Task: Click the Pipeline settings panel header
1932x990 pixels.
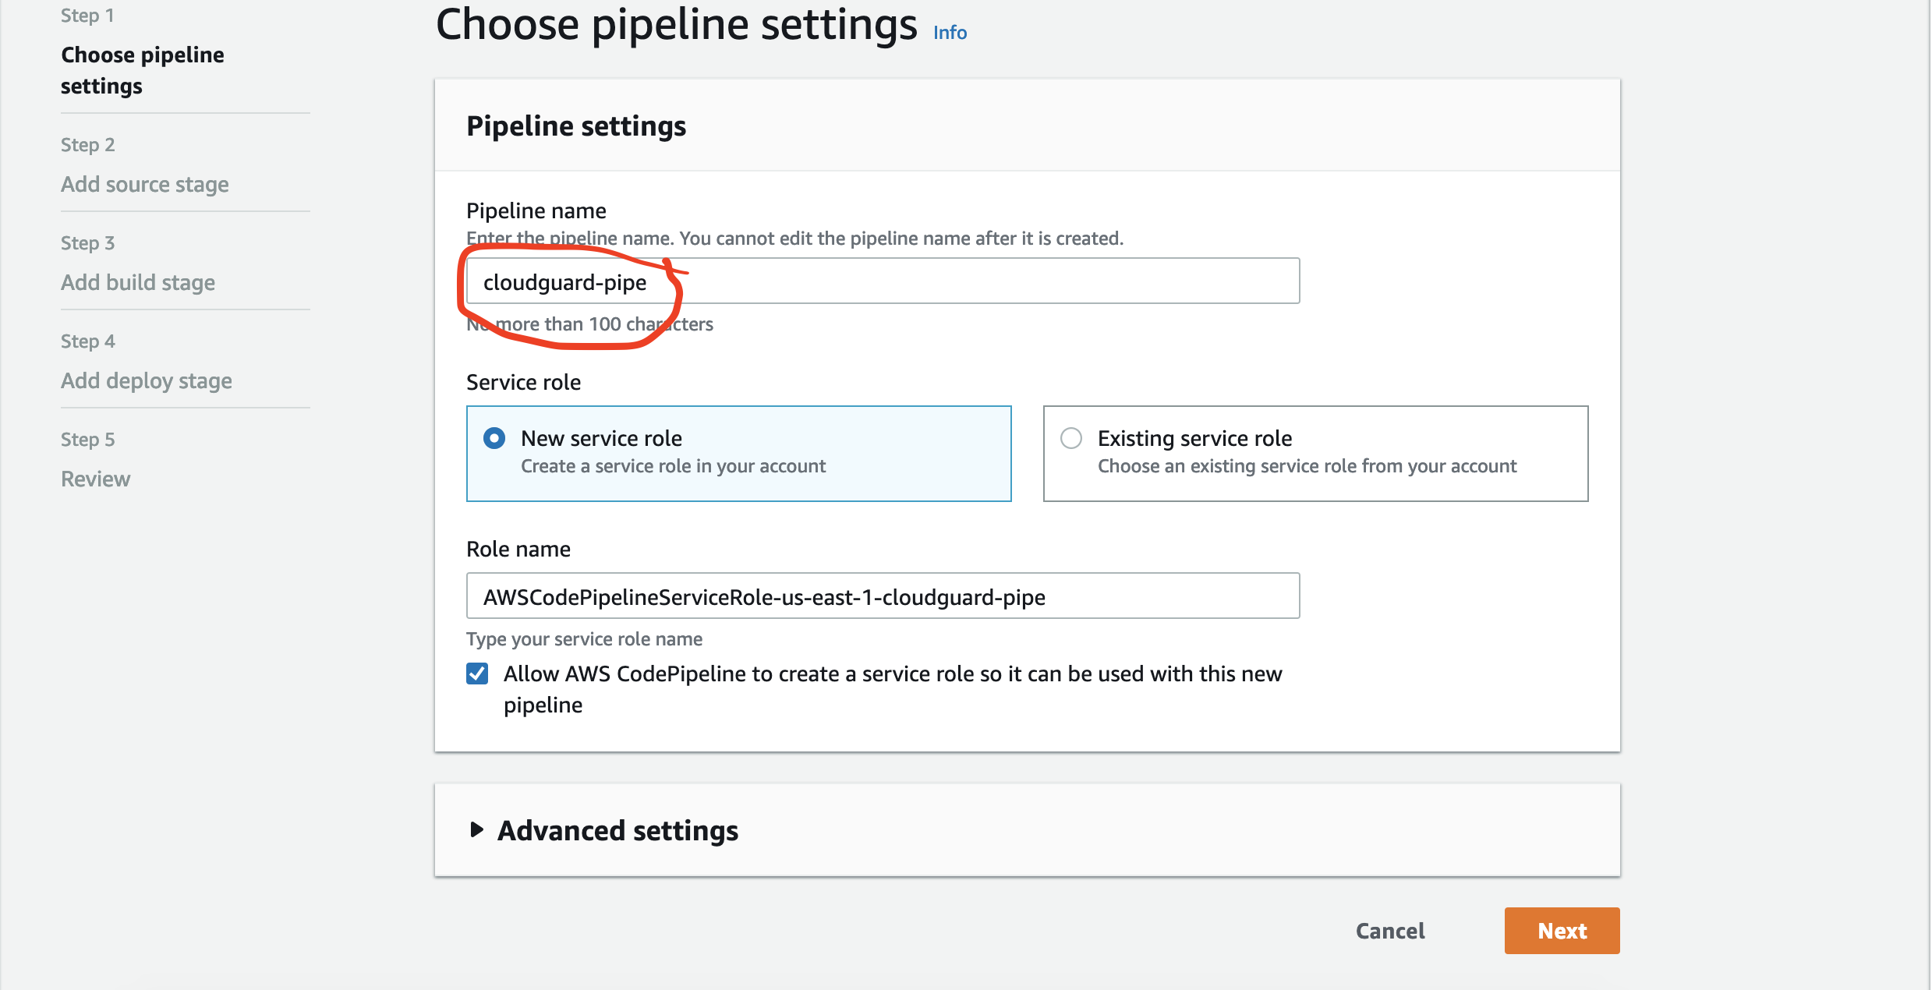Action: (576, 126)
